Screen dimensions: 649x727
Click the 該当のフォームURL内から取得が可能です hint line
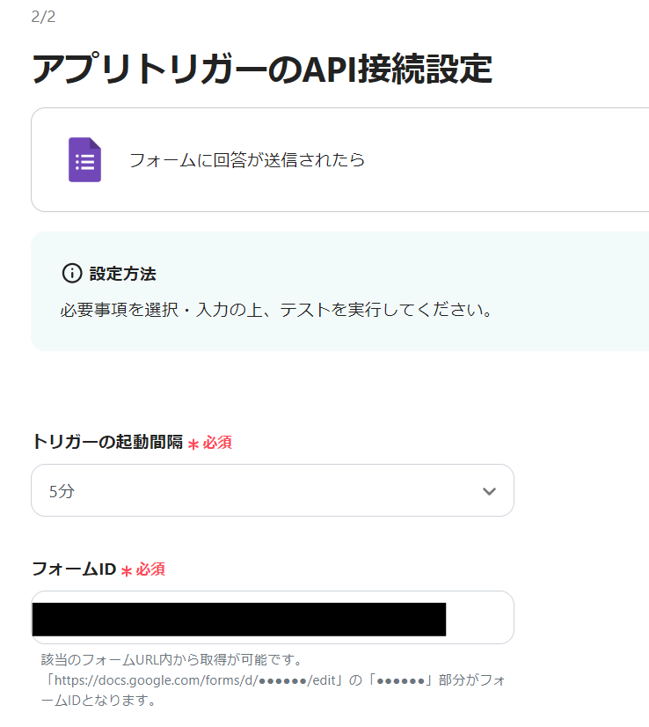point(171,659)
